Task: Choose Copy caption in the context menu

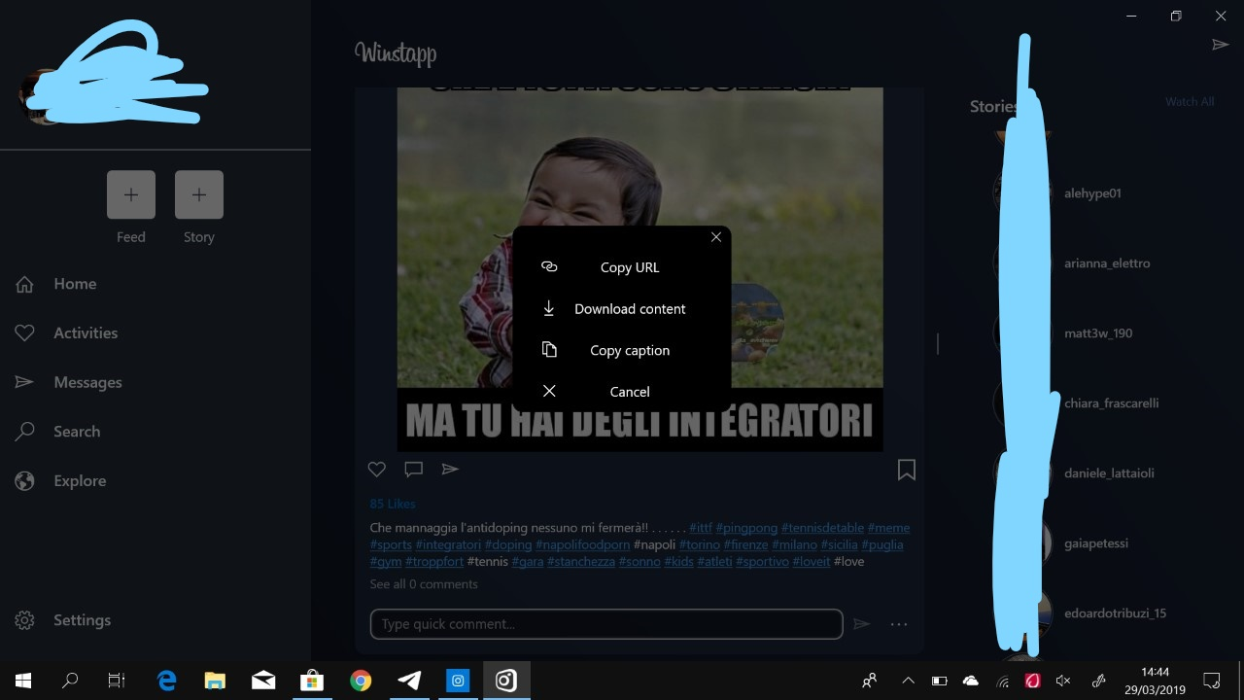Action: (x=630, y=350)
